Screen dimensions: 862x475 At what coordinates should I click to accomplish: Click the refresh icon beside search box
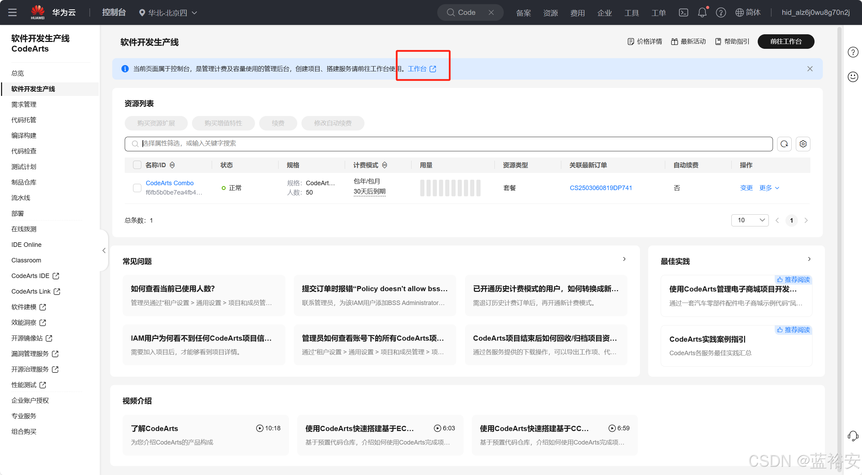pyautogui.click(x=784, y=144)
